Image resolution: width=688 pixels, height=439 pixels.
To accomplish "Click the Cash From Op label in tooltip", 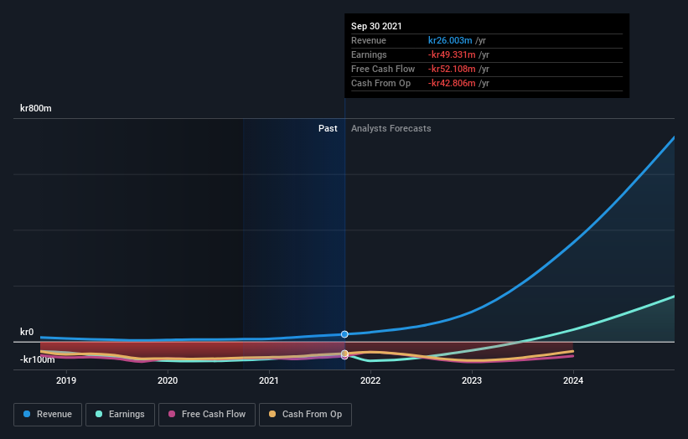I will pyautogui.click(x=380, y=83).
